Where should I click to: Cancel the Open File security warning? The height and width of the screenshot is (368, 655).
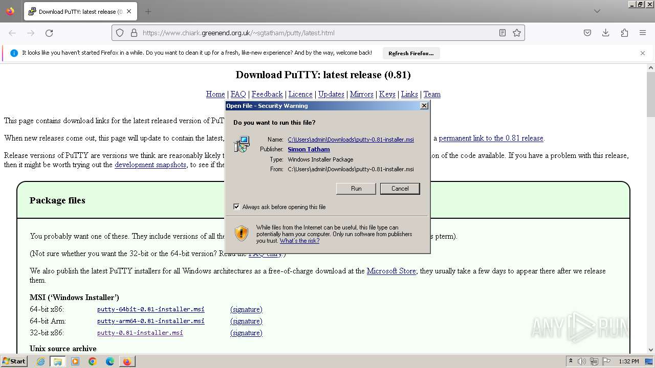coord(400,189)
